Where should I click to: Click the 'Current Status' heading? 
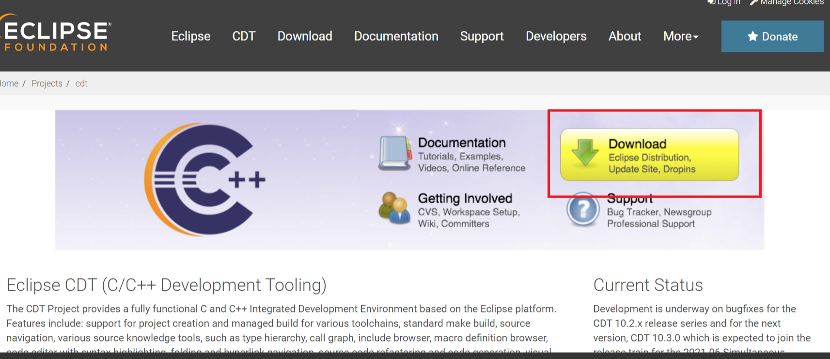click(x=648, y=285)
